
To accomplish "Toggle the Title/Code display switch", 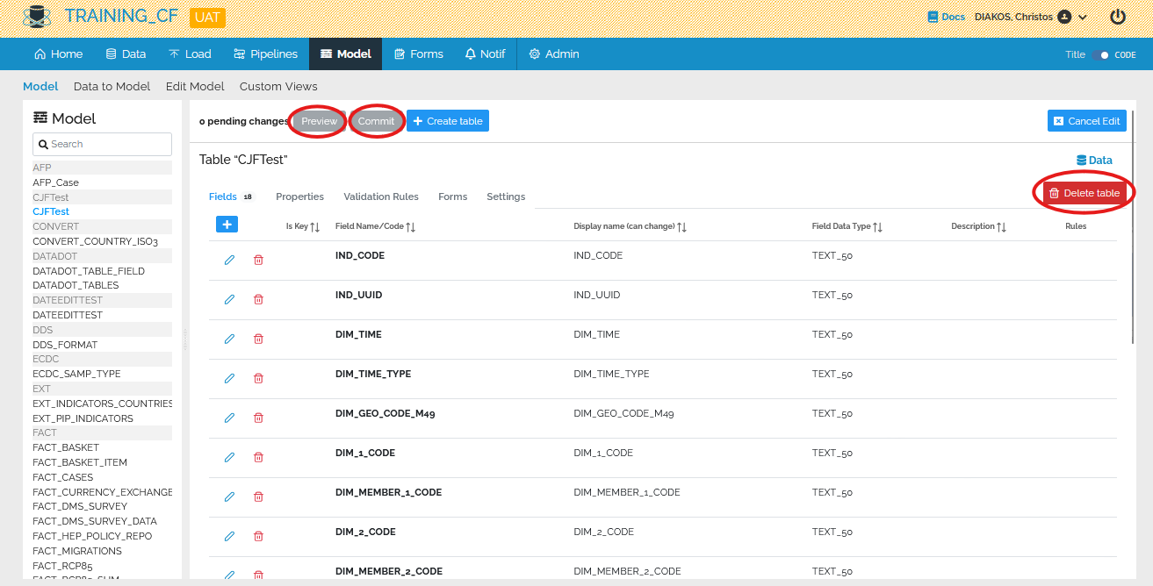I will tap(1103, 54).
